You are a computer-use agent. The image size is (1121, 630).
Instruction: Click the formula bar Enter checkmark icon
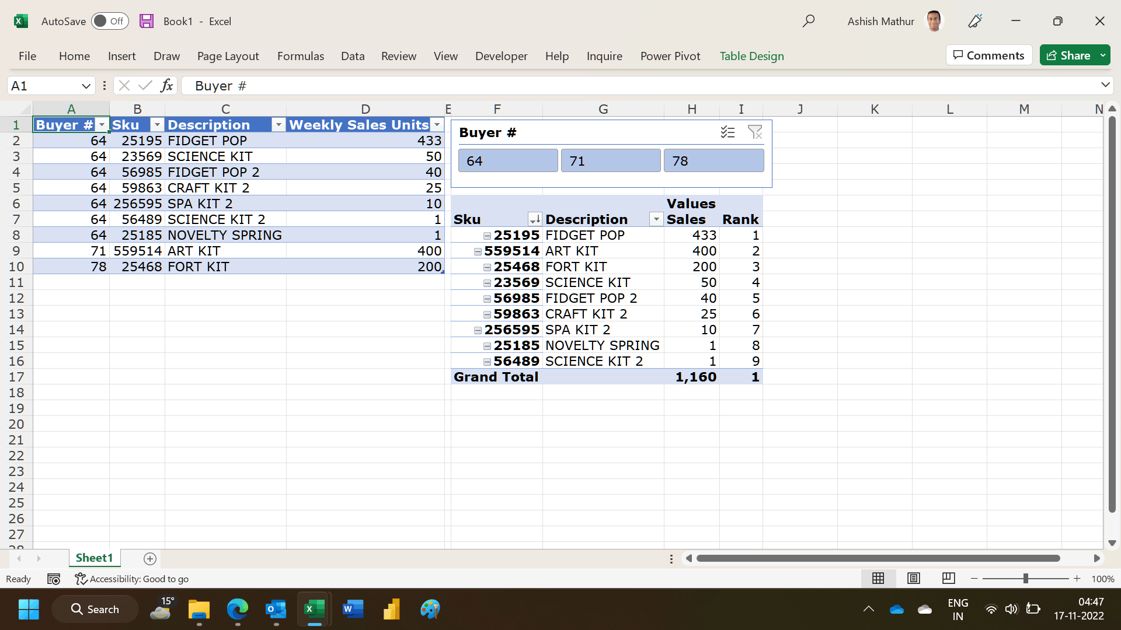click(x=145, y=86)
